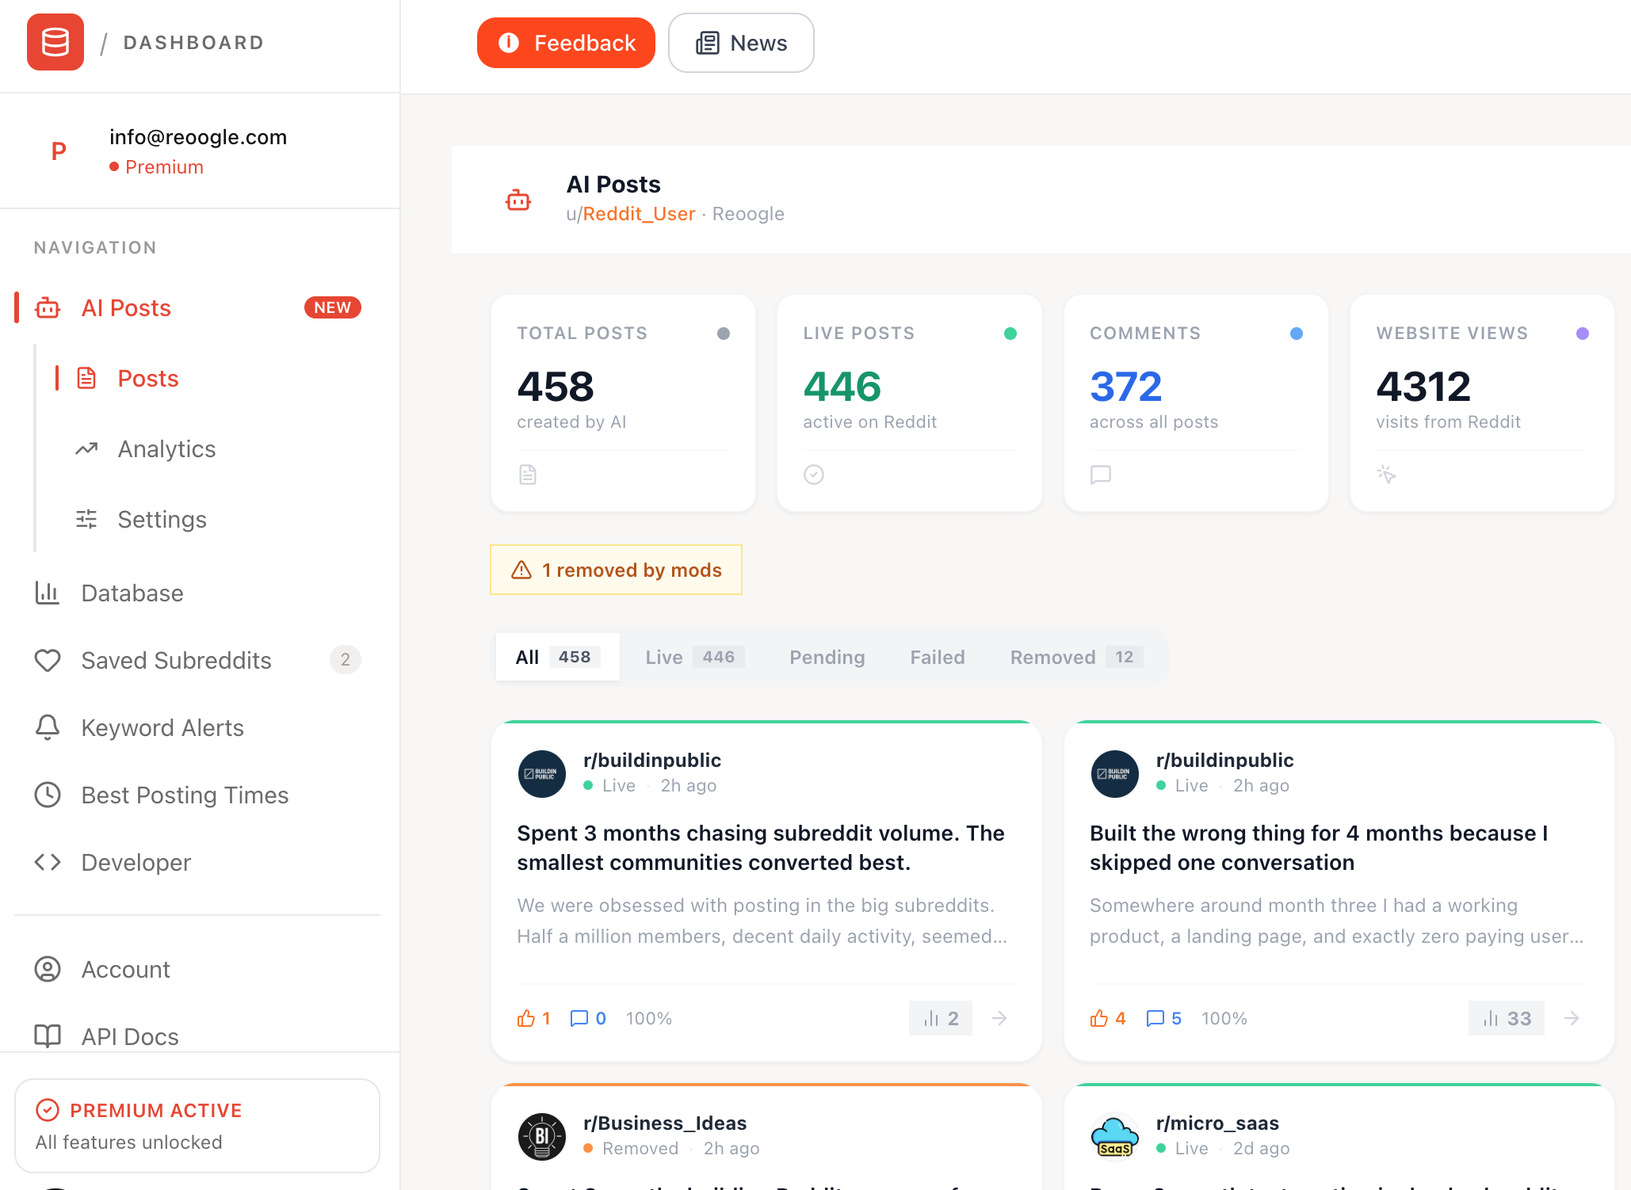The image size is (1631, 1190).
Task: Click the r/Business_Ideas subreddit name
Action: click(x=665, y=1123)
